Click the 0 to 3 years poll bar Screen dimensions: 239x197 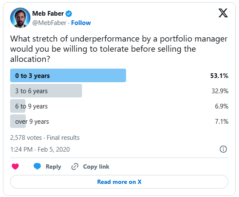point(68,75)
